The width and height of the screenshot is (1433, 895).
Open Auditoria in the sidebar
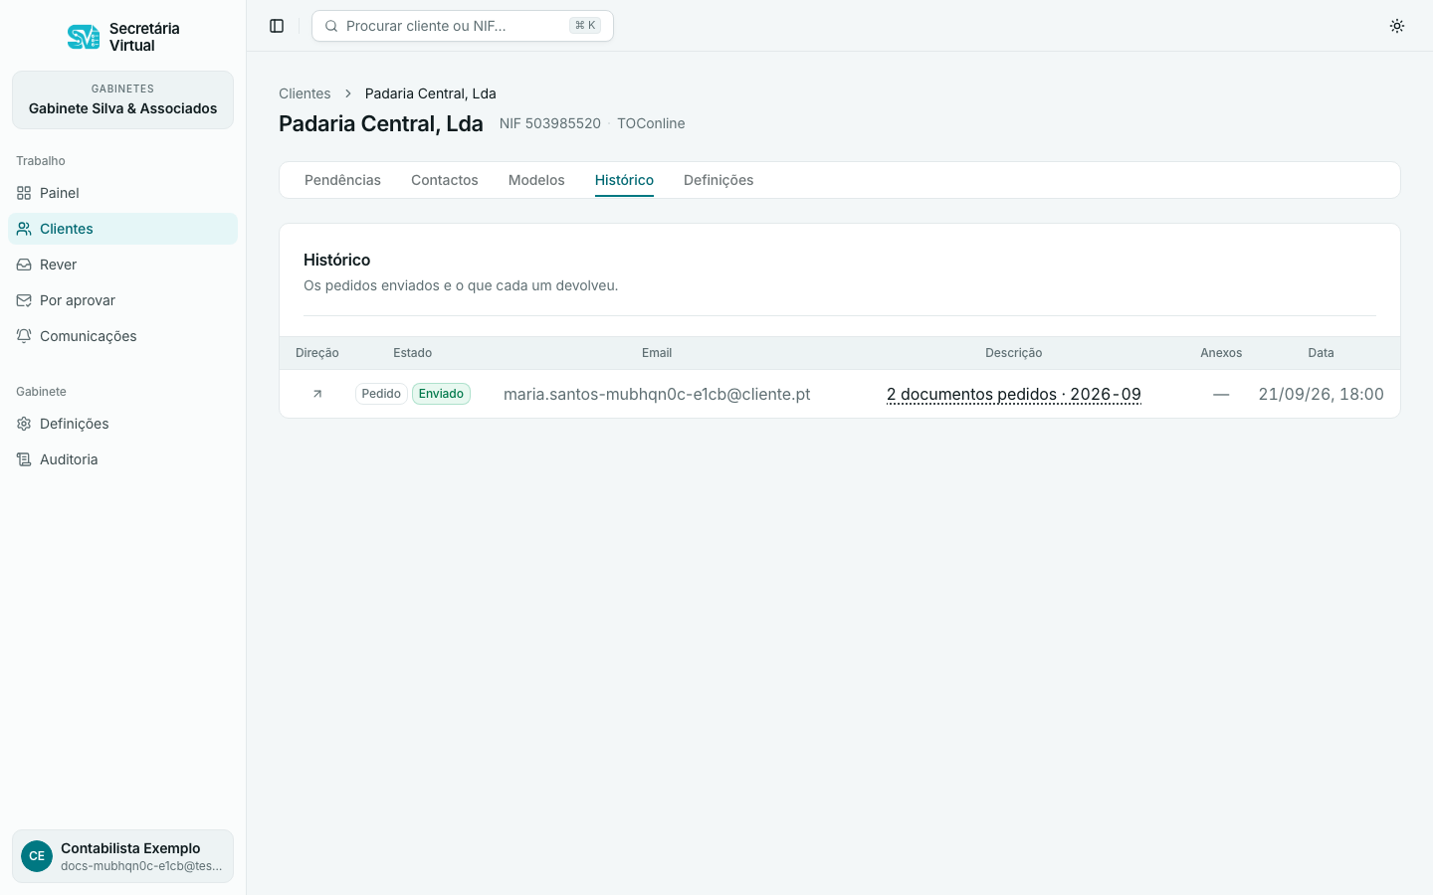(x=122, y=459)
